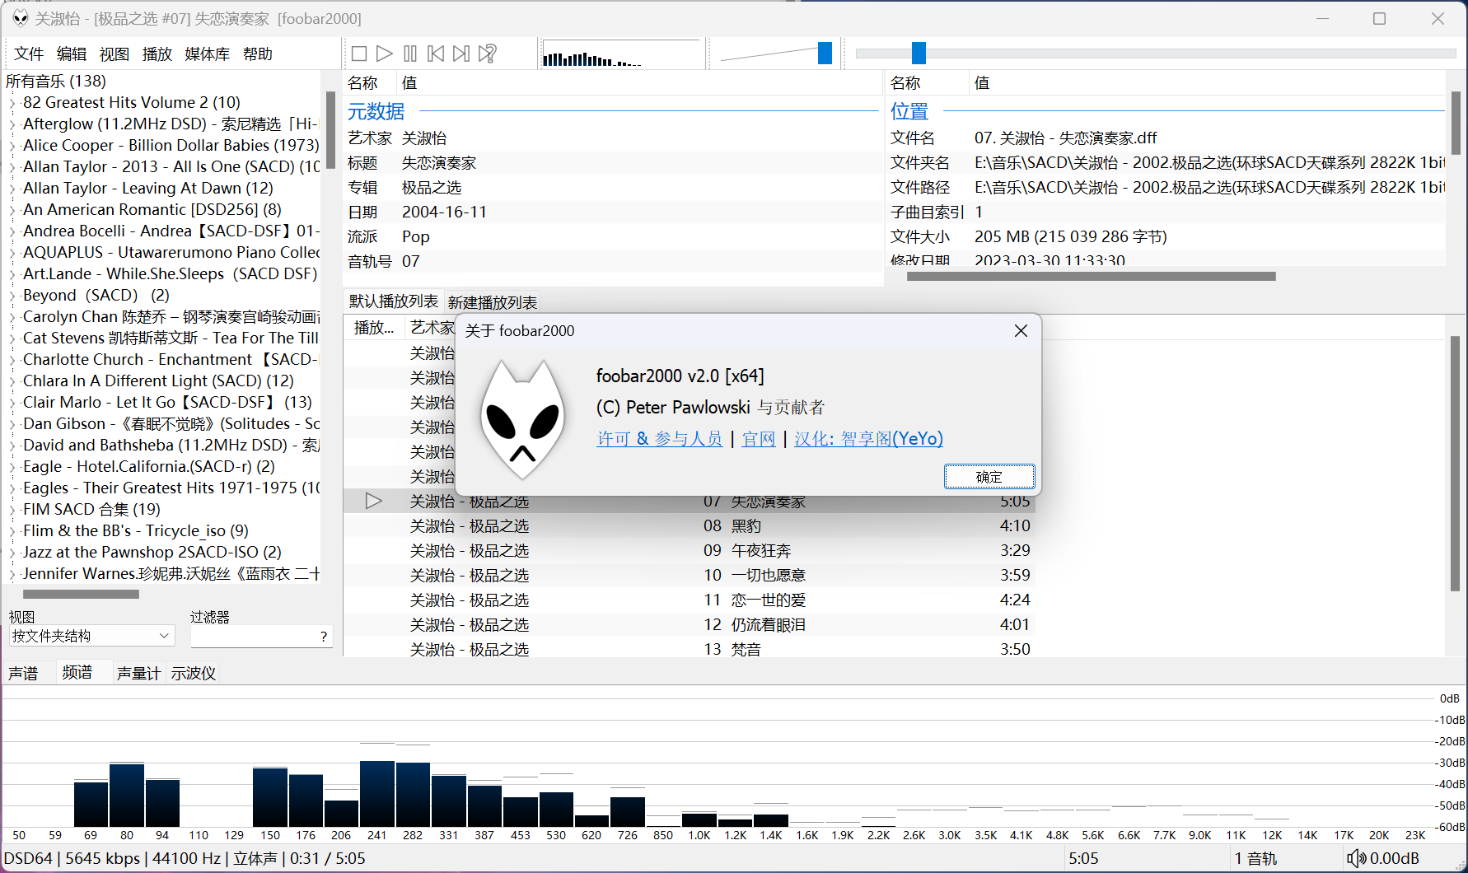Image resolution: width=1468 pixels, height=873 pixels.
Task: Switch to the 声谱 visualization tab
Action: [23, 673]
